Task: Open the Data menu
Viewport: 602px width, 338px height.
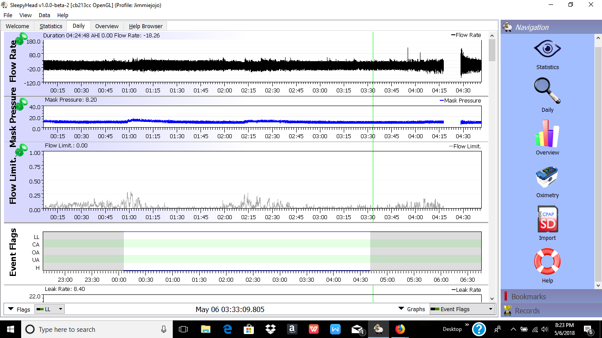Action: coord(45,15)
